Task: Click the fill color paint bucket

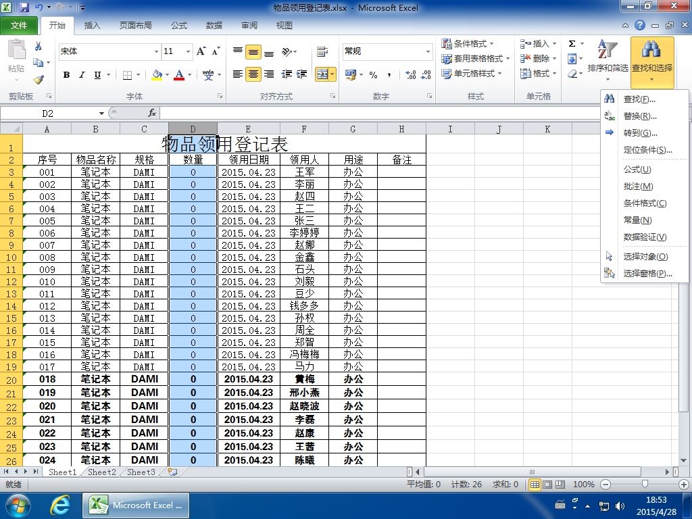Action: pos(157,75)
